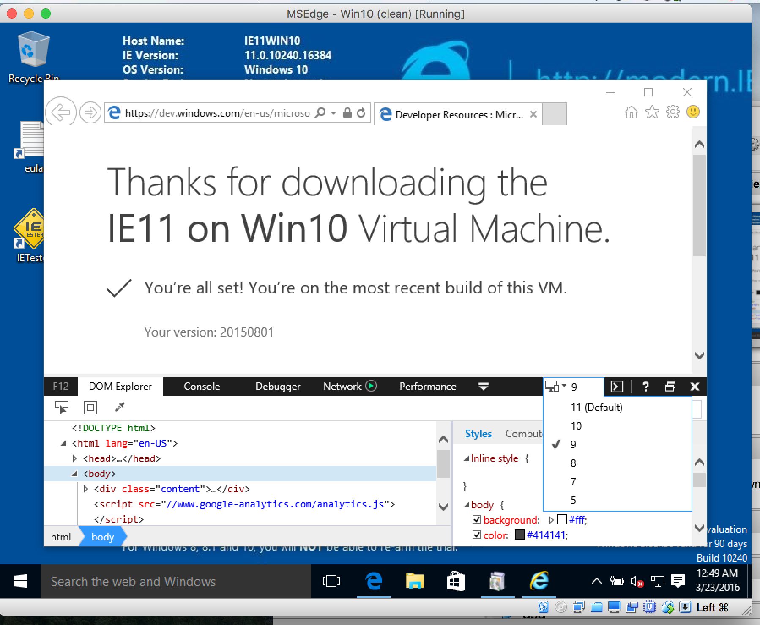This screenshot has width=760, height=625.
Task: Click the page scroll down arrow
Action: point(699,355)
